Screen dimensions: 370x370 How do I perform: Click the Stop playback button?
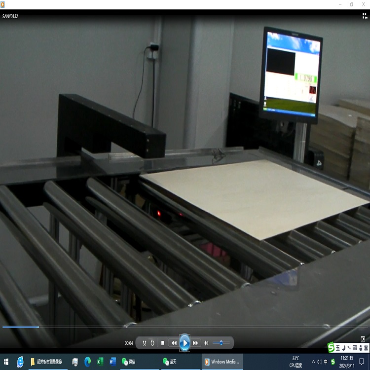point(163,343)
